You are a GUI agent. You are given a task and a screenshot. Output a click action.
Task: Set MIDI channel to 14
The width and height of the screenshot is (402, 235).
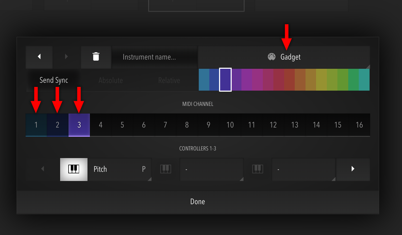(x=316, y=125)
